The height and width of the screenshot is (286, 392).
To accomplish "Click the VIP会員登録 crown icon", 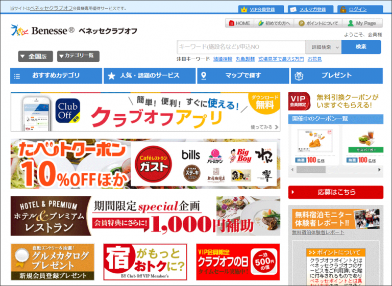I will tap(244, 10).
